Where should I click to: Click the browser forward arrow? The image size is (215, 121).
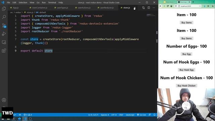pyautogui.click(x=164, y=6)
